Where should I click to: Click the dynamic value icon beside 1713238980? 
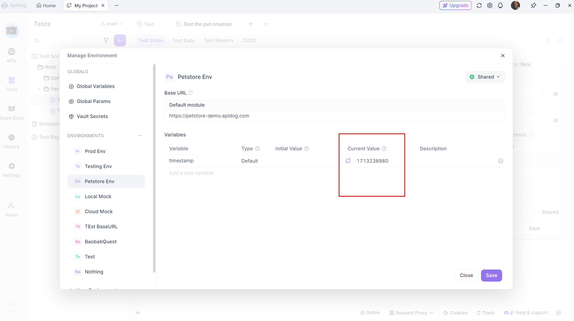pos(348,161)
